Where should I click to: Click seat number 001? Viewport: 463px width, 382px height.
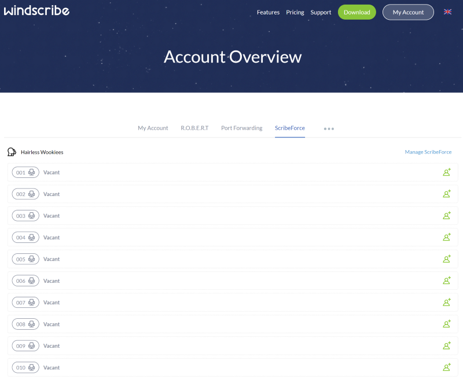pos(21,172)
